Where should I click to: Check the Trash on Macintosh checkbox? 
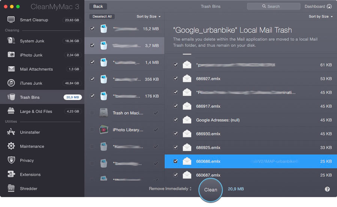click(92, 113)
